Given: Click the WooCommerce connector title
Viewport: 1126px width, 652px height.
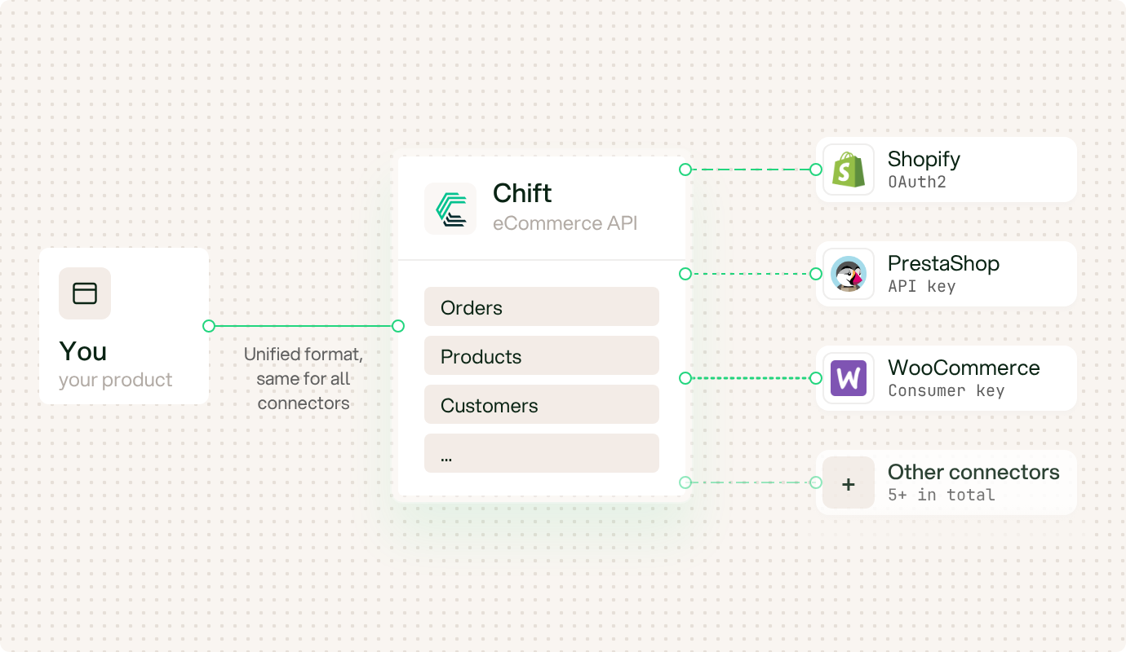Looking at the screenshot, I should pyautogui.click(x=964, y=368).
